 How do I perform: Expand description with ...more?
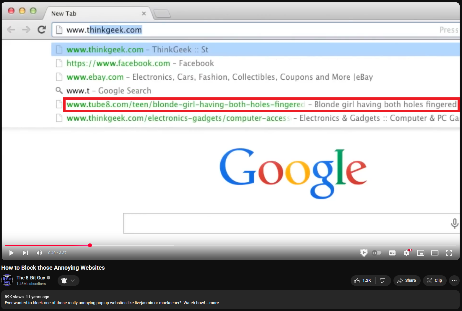tap(212, 303)
